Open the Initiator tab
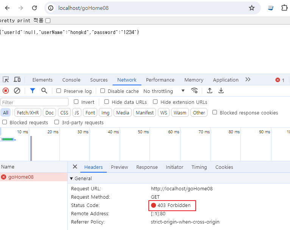290x230 pixels. tap(175, 167)
